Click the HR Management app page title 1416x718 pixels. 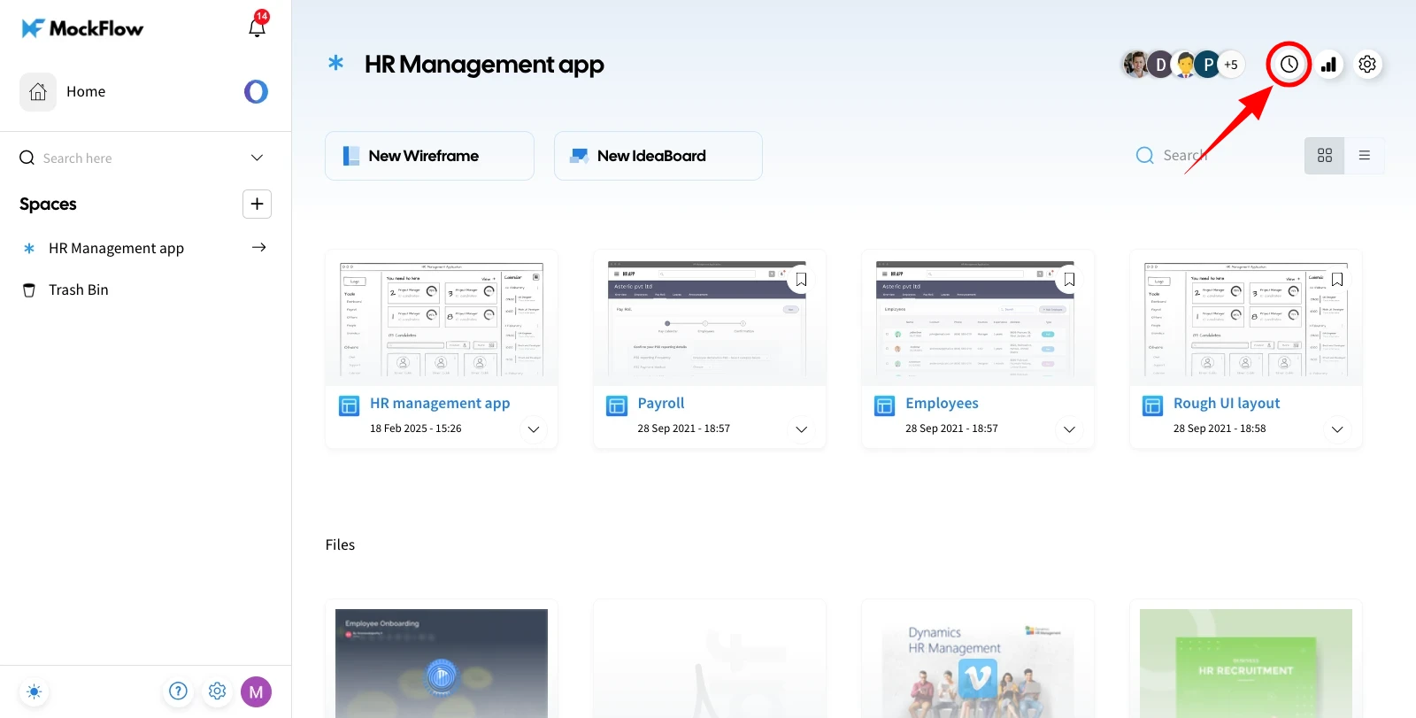[x=484, y=65]
